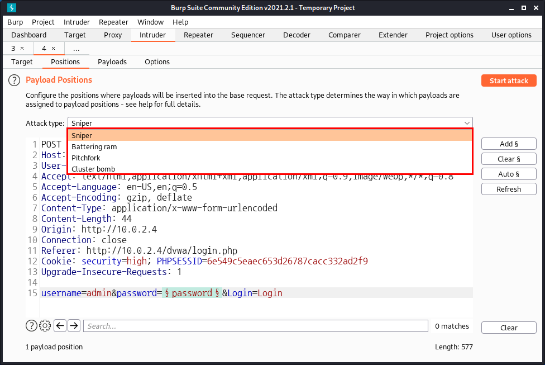
Task: Click the Add § button
Action: (509, 144)
